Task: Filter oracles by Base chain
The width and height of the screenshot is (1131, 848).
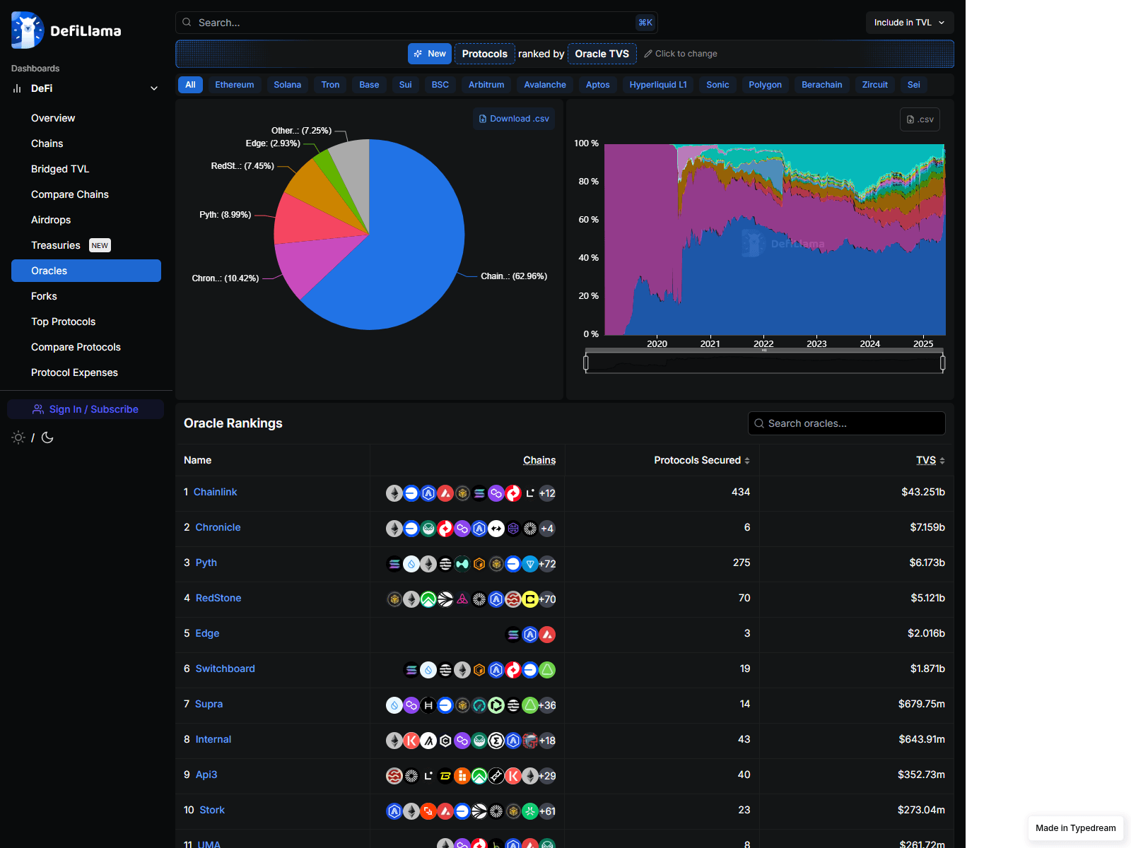Action: (369, 85)
